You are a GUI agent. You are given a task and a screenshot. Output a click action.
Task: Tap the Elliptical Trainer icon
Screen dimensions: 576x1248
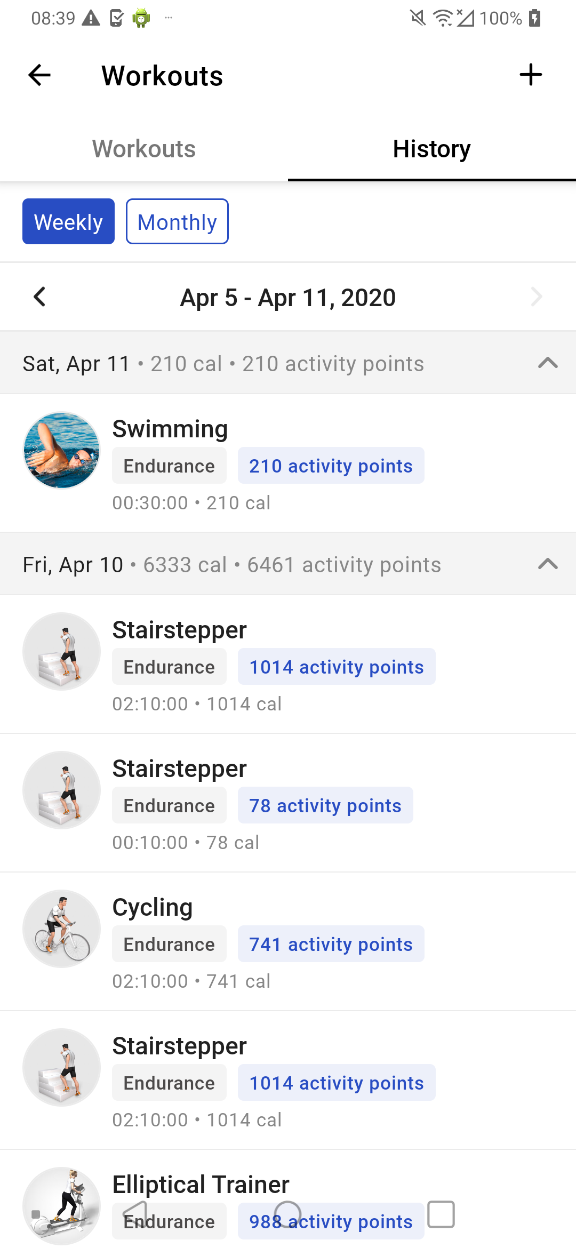[x=62, y=1205]
